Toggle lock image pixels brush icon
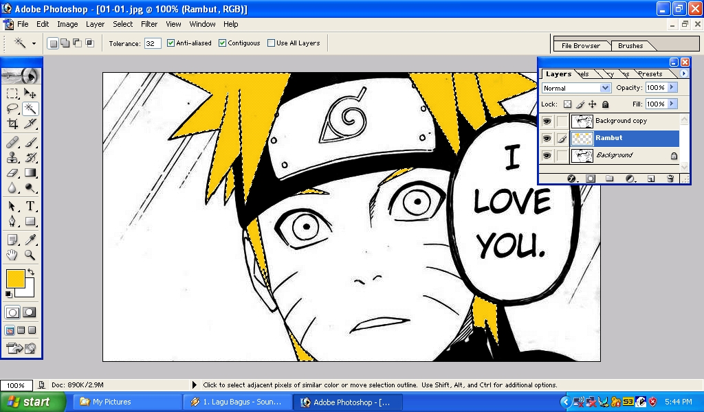This screenshot has height=412, width=704. pyautogui.click(x=580, y=104)
